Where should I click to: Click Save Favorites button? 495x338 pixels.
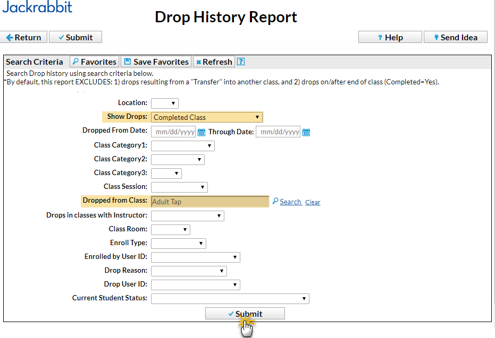[x=156, y=62]
